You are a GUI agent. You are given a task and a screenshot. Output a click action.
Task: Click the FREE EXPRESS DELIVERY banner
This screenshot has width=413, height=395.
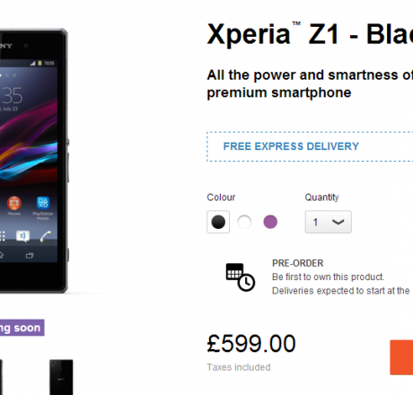coord(310,146)
